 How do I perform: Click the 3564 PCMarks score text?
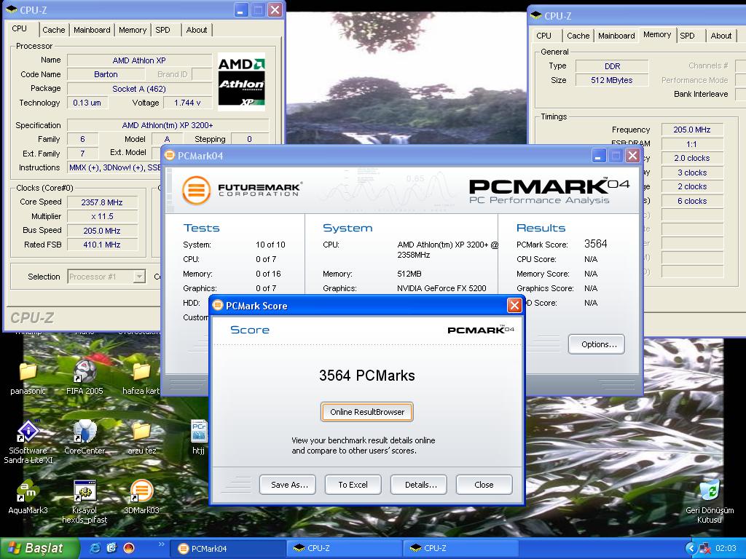pyautogui.click(x=367, y=376)
